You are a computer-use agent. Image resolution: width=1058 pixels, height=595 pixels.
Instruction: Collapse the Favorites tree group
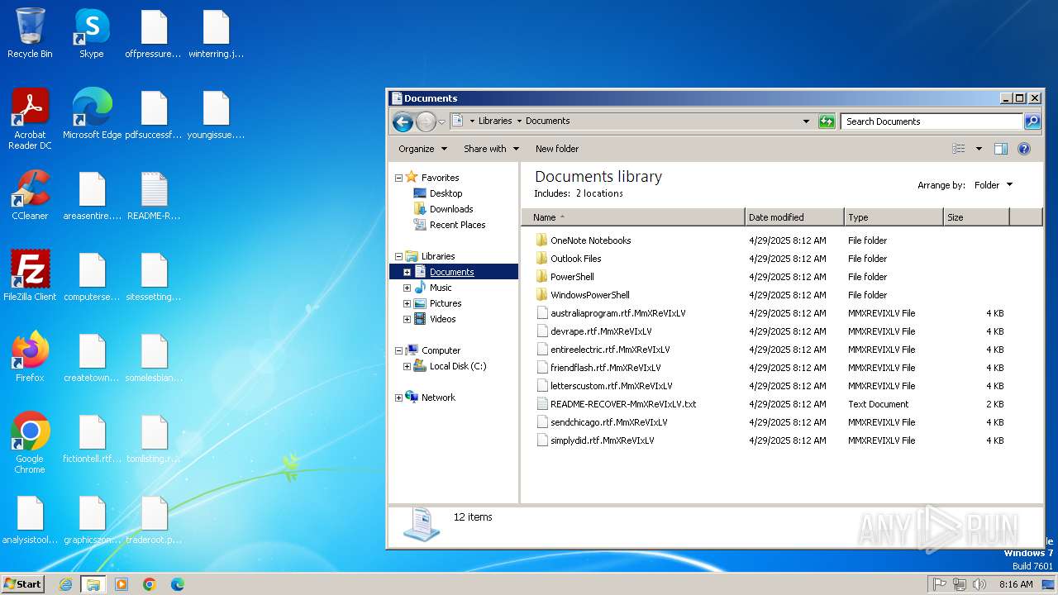click(398, 178)
